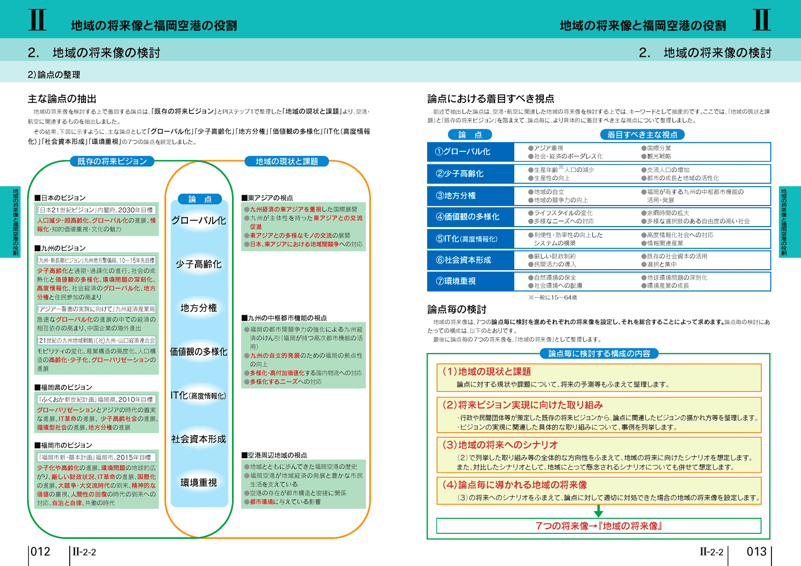
Task: Click the 2)論点の整理 subheading
Action: pyautogui.click(x=54, y=75)
